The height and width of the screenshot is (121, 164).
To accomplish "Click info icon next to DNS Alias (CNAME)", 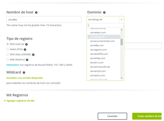I will click(x=33, y=54).
